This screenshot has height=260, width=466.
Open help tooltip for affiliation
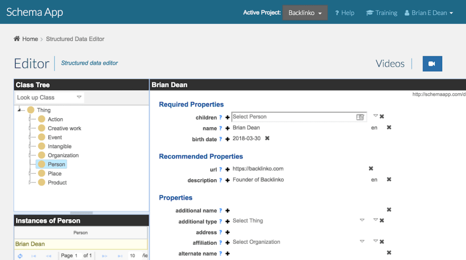pos(221,243)
